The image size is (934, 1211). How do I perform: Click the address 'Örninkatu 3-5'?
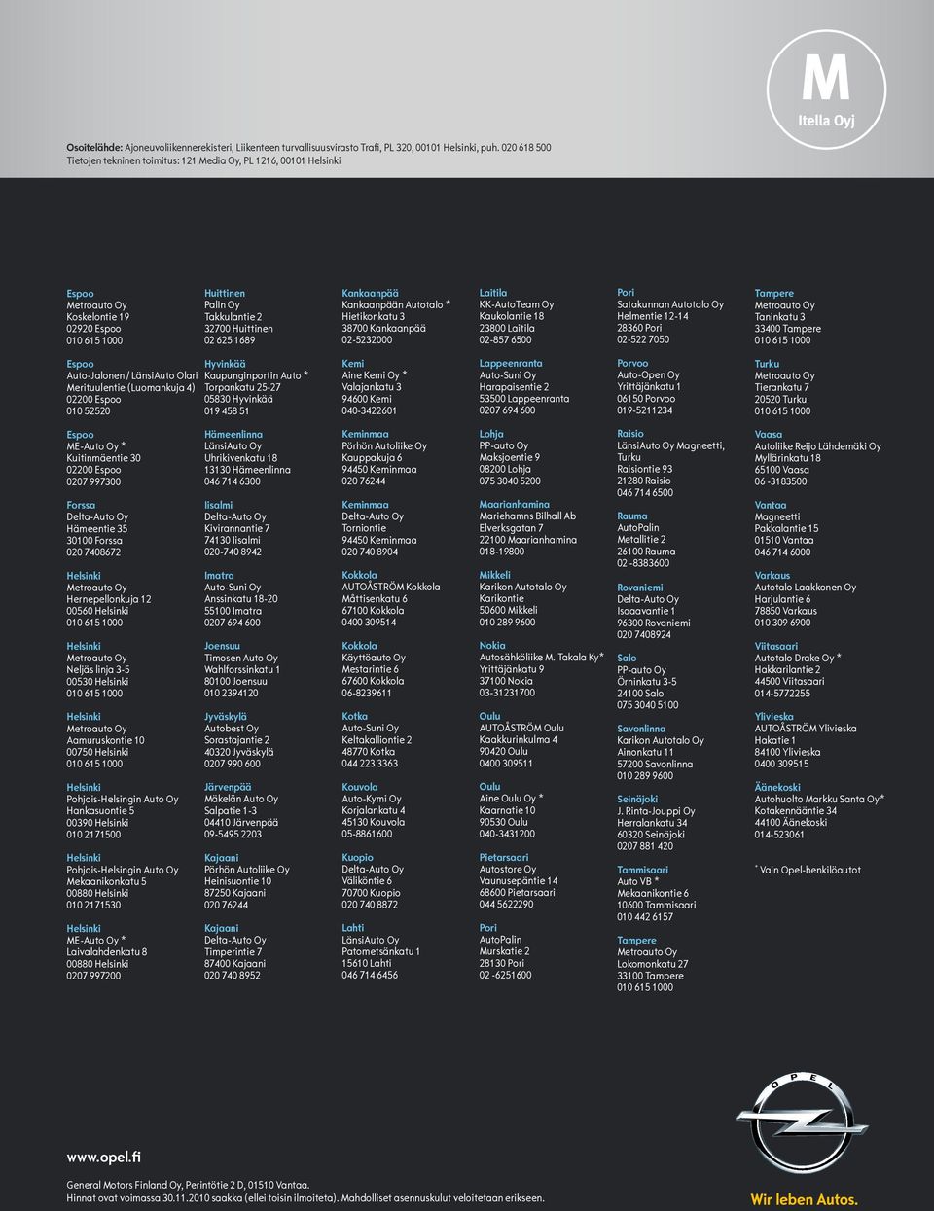tap(647, 682)
